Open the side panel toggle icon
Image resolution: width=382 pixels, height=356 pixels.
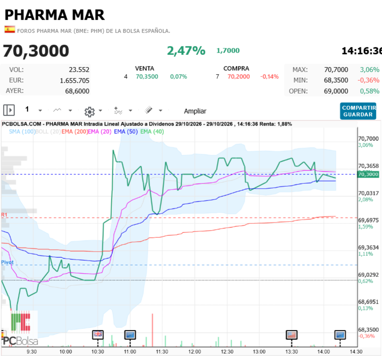tap(9, 110)
